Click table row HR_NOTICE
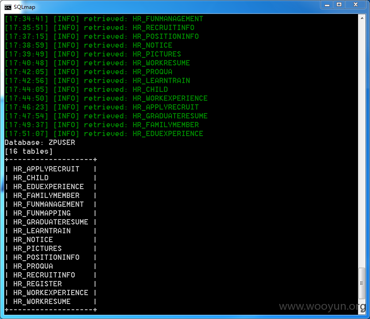 [51, 240]
